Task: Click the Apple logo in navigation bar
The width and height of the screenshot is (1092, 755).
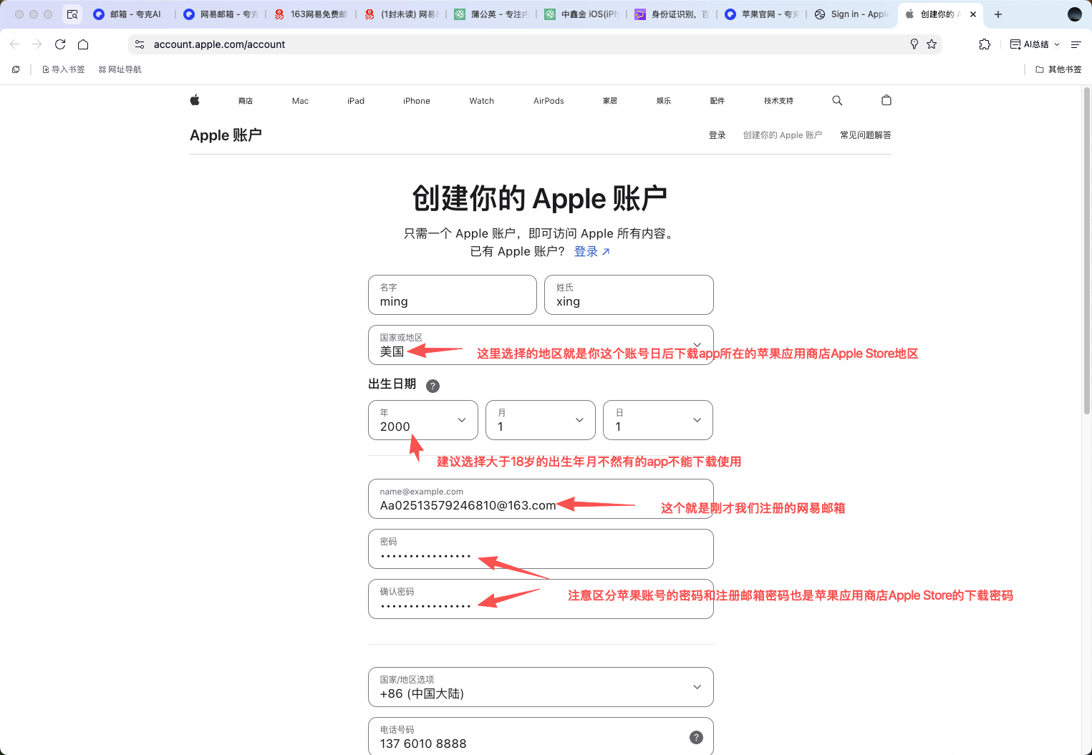Action: [x=195, y=100]
